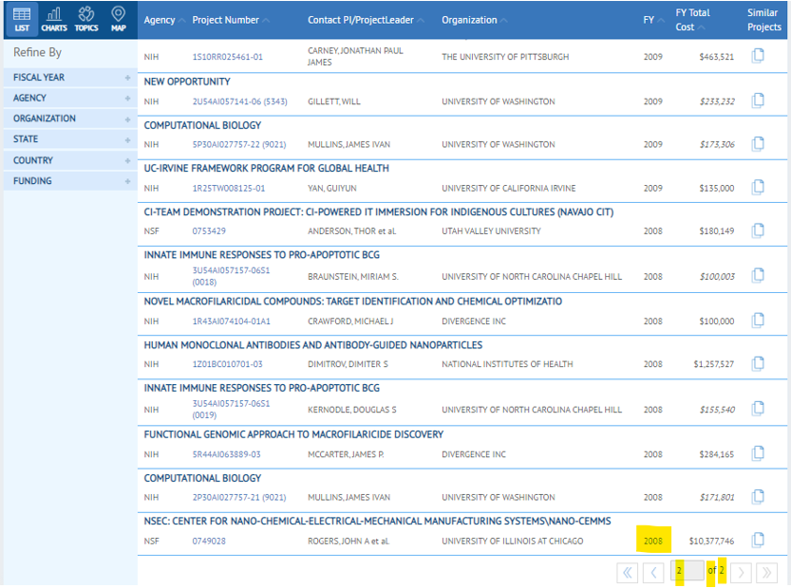Open project number 1S10RR025461-01
Screen dimensions: 791x588
coord(228,57)
